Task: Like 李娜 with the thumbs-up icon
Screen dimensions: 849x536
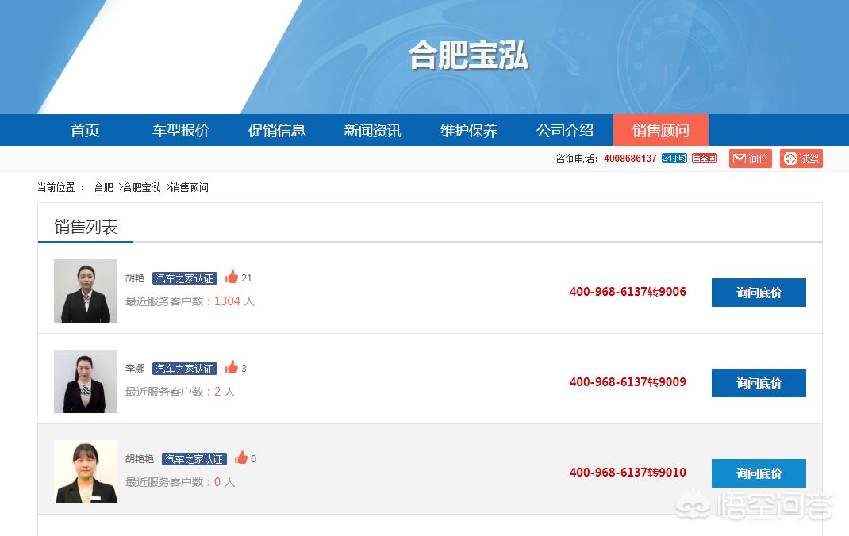Action: click(x=232, y=367)
